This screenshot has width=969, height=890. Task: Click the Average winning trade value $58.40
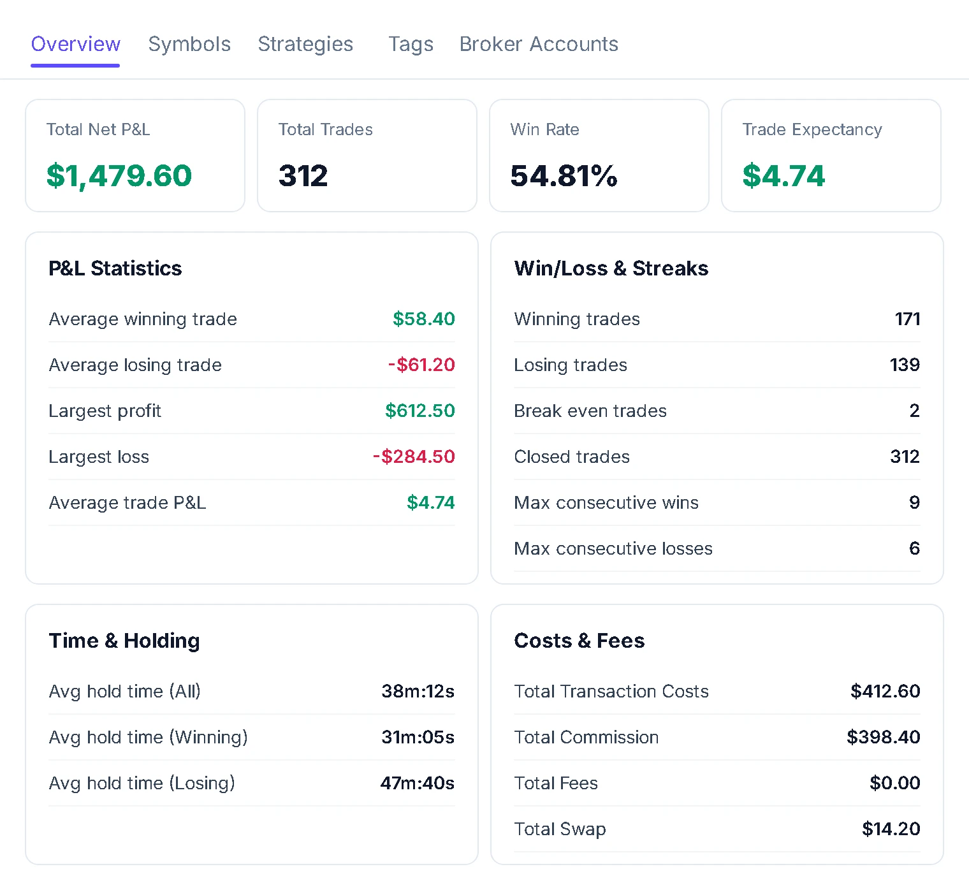(423, 319)
